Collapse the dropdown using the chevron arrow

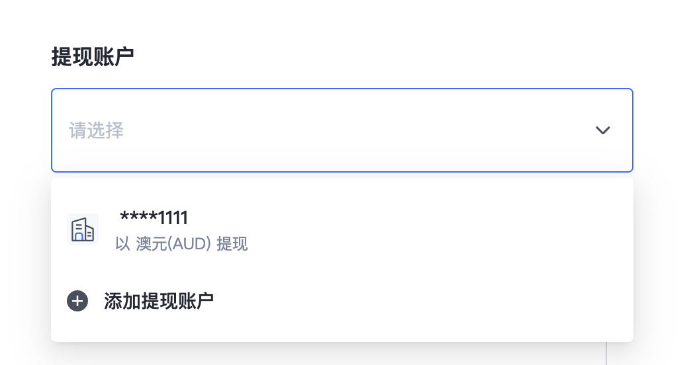[x=602, y=130]
